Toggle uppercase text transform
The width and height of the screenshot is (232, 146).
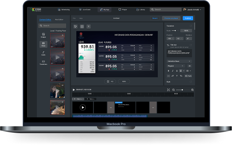173,76
